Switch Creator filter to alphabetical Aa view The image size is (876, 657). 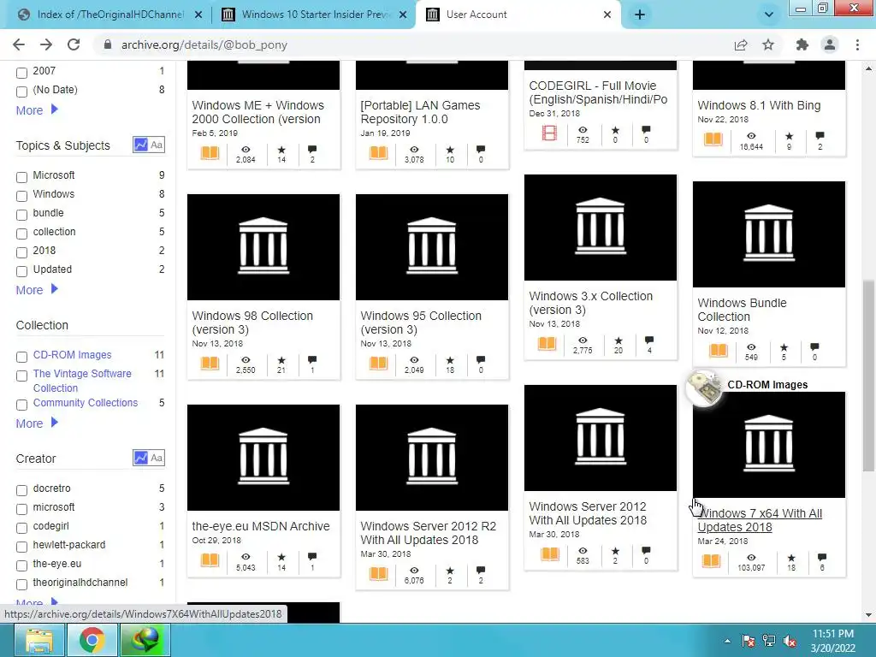[x=157, y=459]
